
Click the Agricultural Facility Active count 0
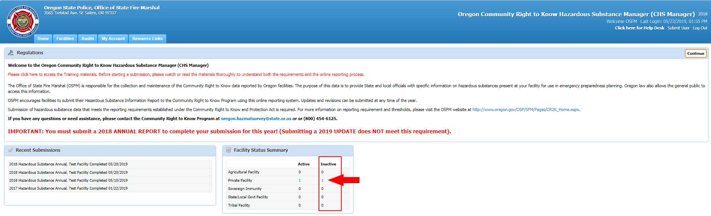[300, 172]
